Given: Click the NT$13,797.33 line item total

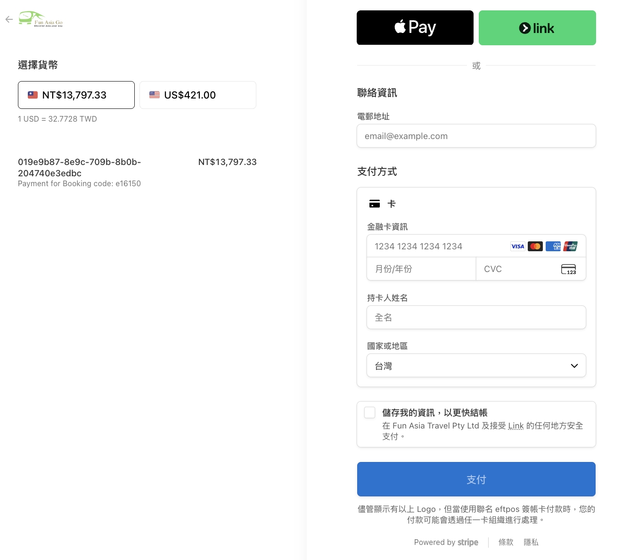Looking at the screenshot, I should pos(227,162).
